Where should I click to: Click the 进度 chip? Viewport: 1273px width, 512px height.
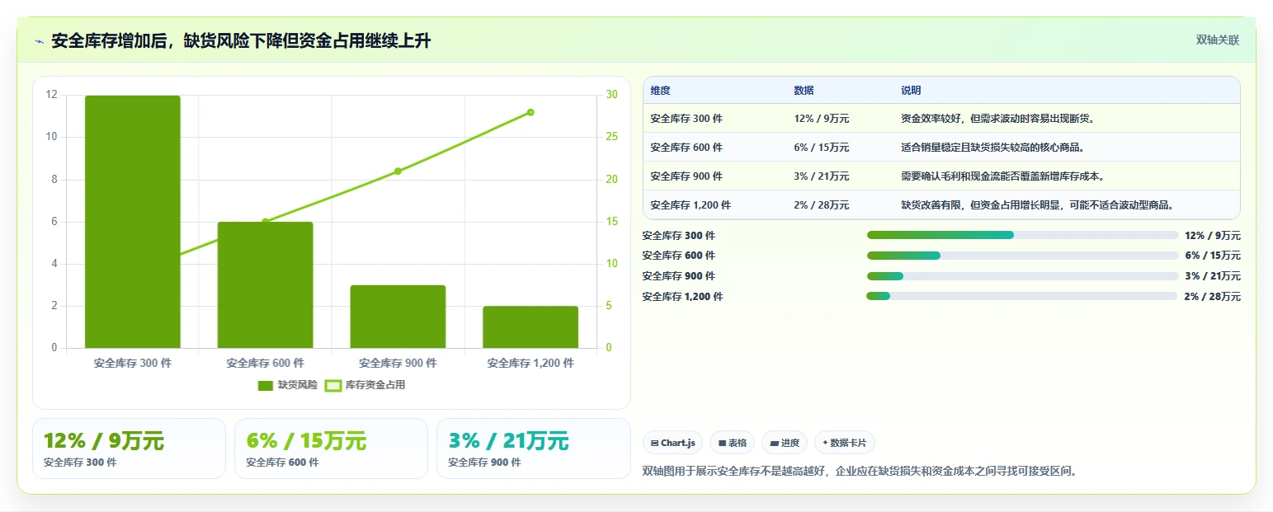tap(785, 443)
